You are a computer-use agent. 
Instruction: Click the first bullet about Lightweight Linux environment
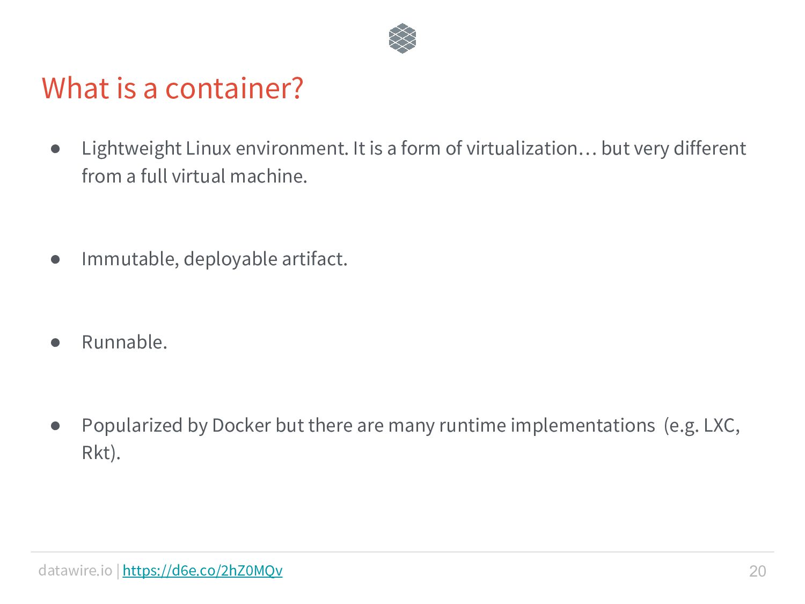414,162
